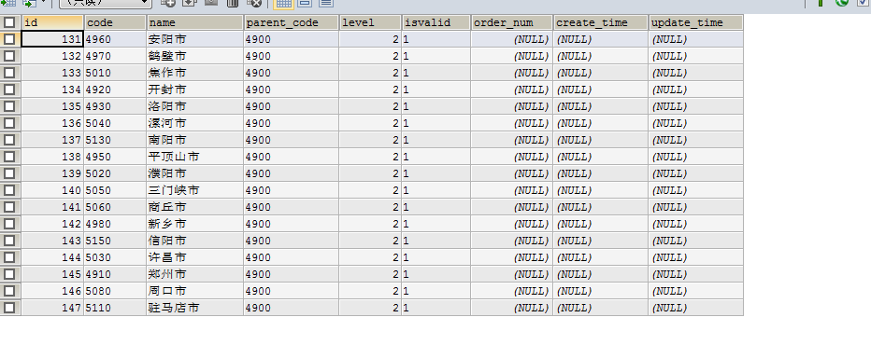
Task: Select the name cell 商丘市
Action: pyautogui.click(x=195, y=207)
